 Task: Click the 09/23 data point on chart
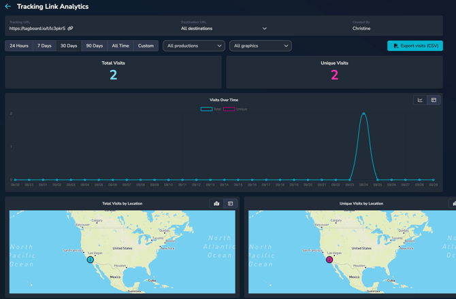(x=350, y=179)
